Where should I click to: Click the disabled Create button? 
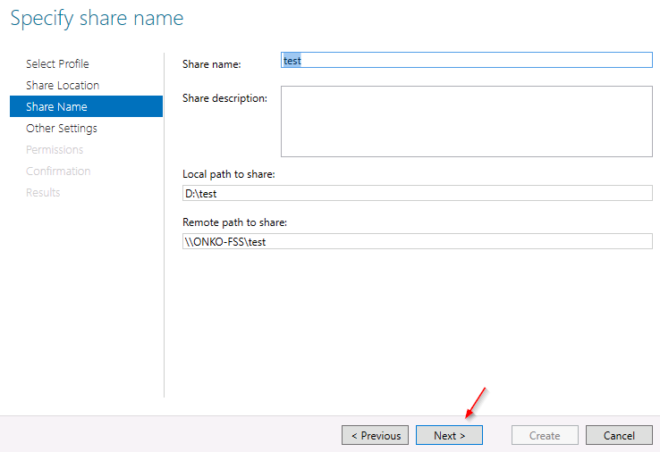coord(545,435)
